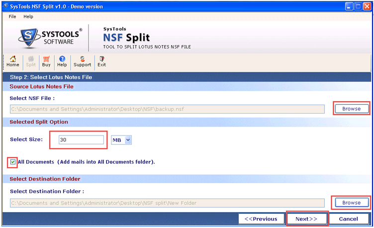Open the Help menu in menu bar

click(x=28, y=16)
